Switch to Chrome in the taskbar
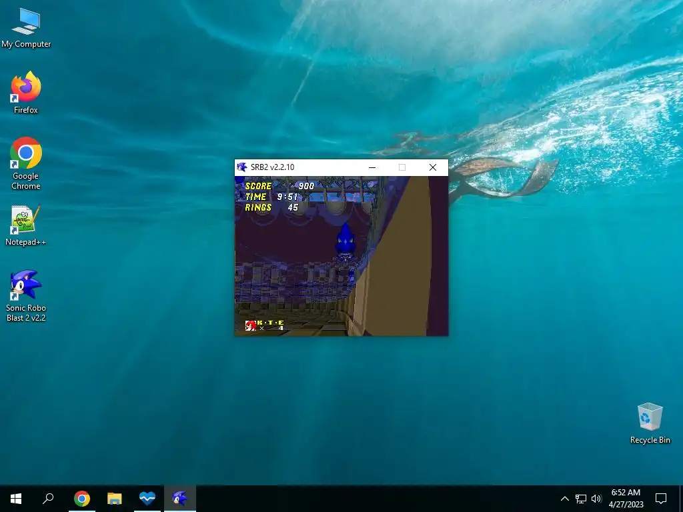The height and width of the screenshot is (512, 683). [82, 499]
